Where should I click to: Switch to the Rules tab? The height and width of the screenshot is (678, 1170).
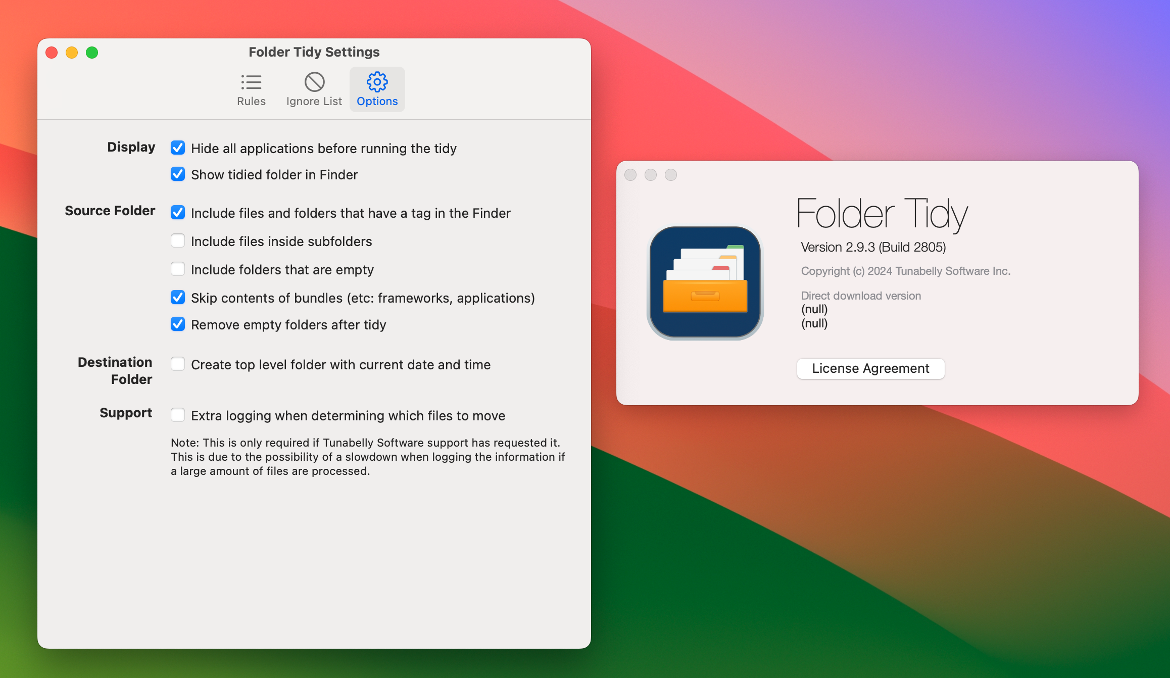point(251,89)
